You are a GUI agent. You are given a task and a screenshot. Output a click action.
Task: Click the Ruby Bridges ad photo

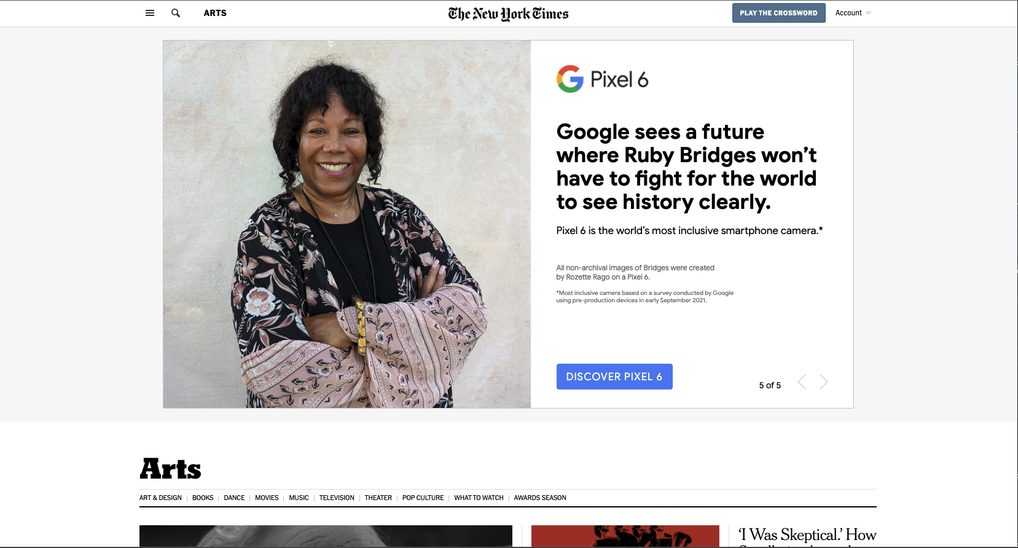click(x=347, y=224)
